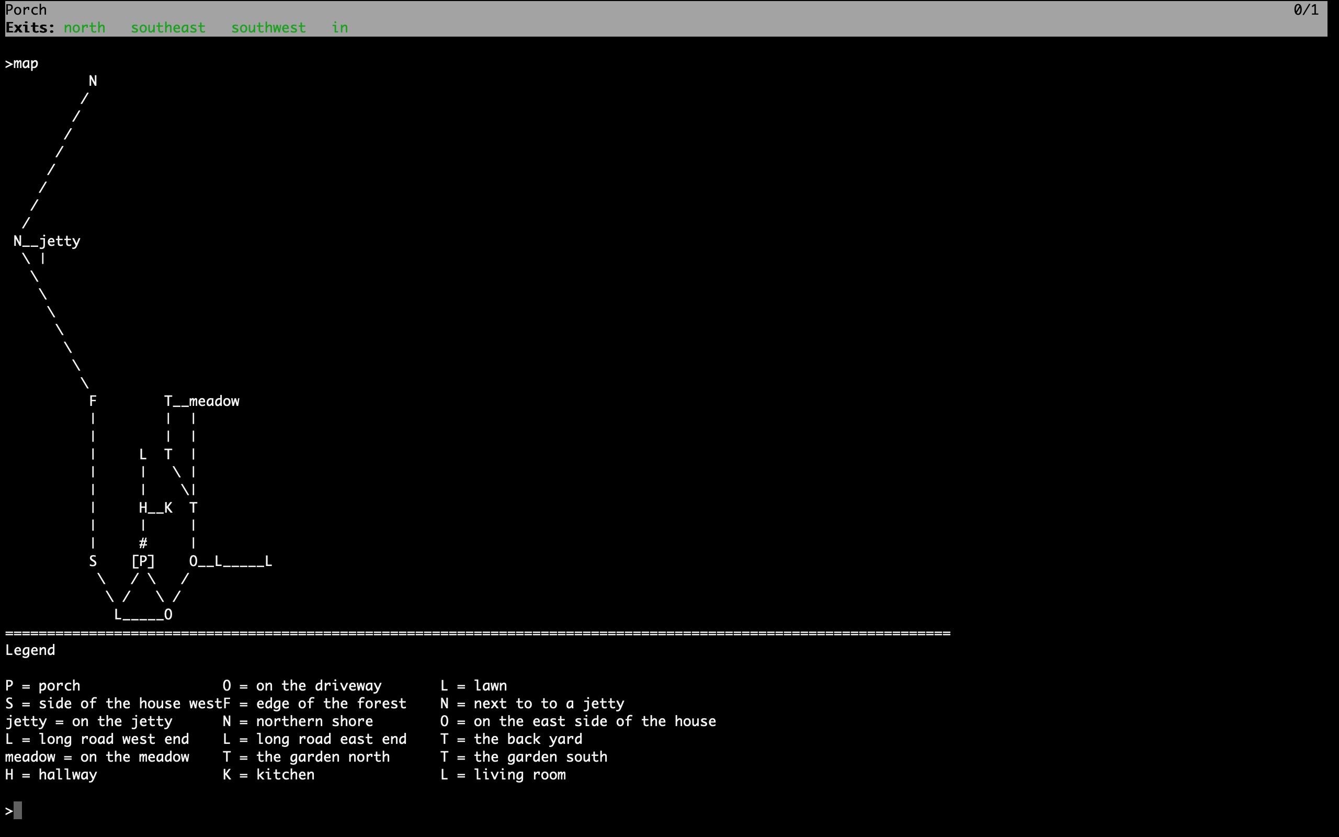Click the Porch location title

pos(26,10)
